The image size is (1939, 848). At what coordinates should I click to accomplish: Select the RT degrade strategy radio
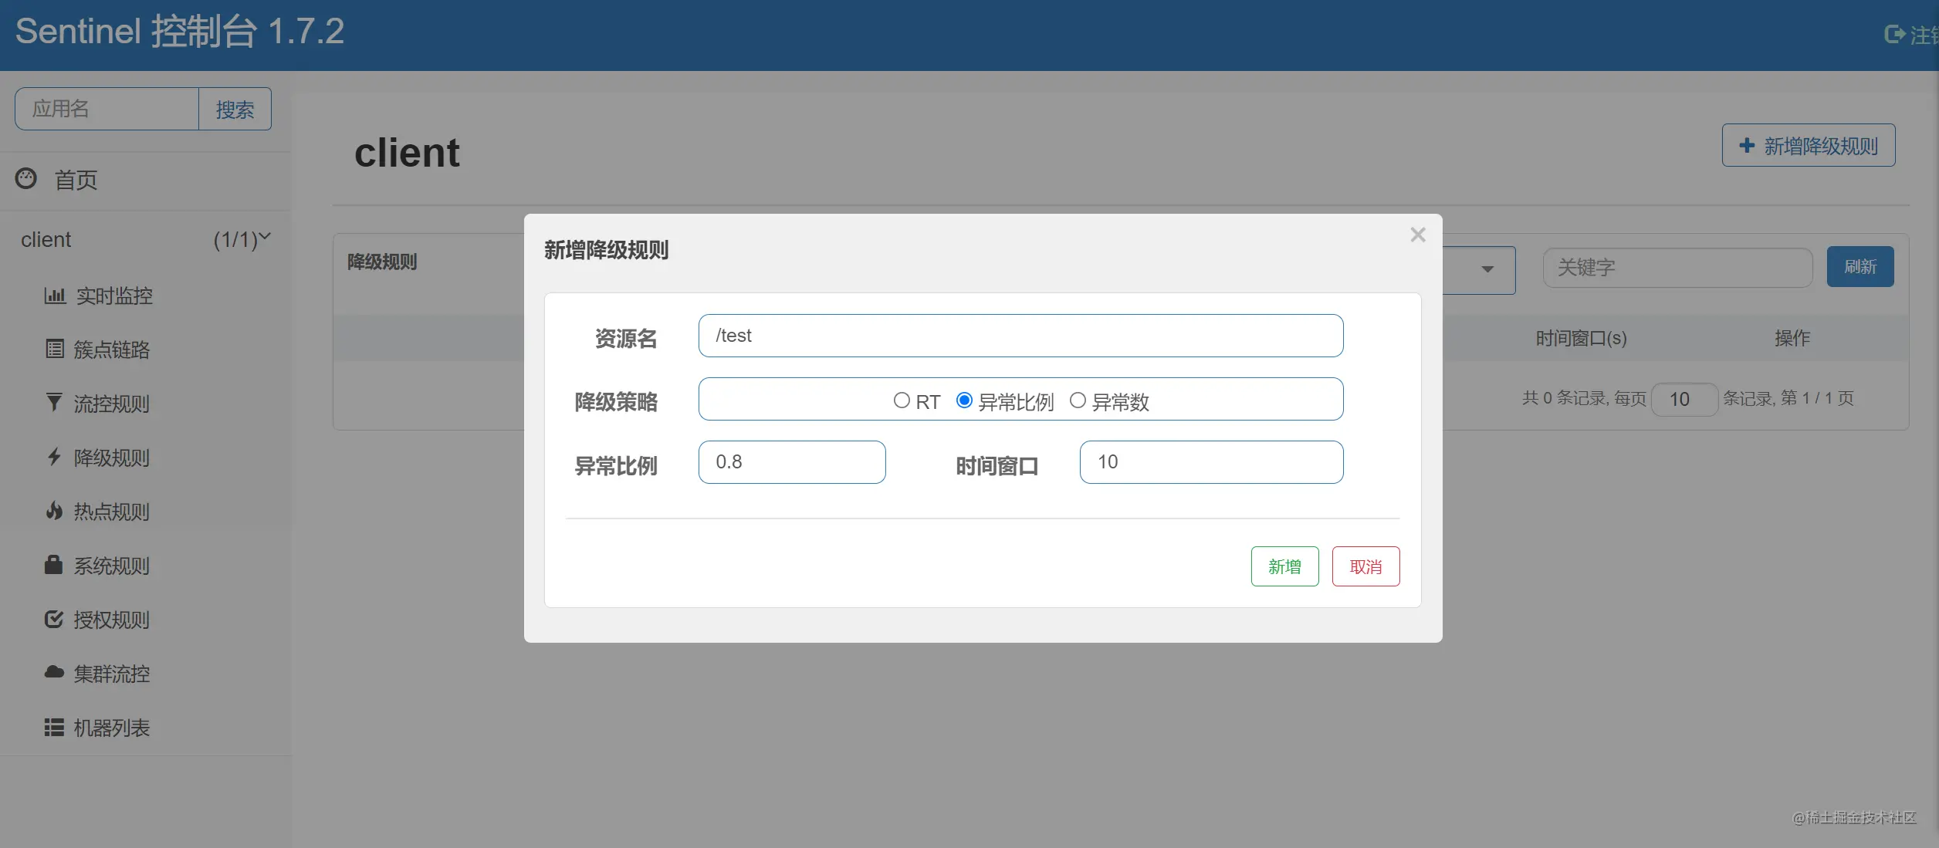(902, 400)
